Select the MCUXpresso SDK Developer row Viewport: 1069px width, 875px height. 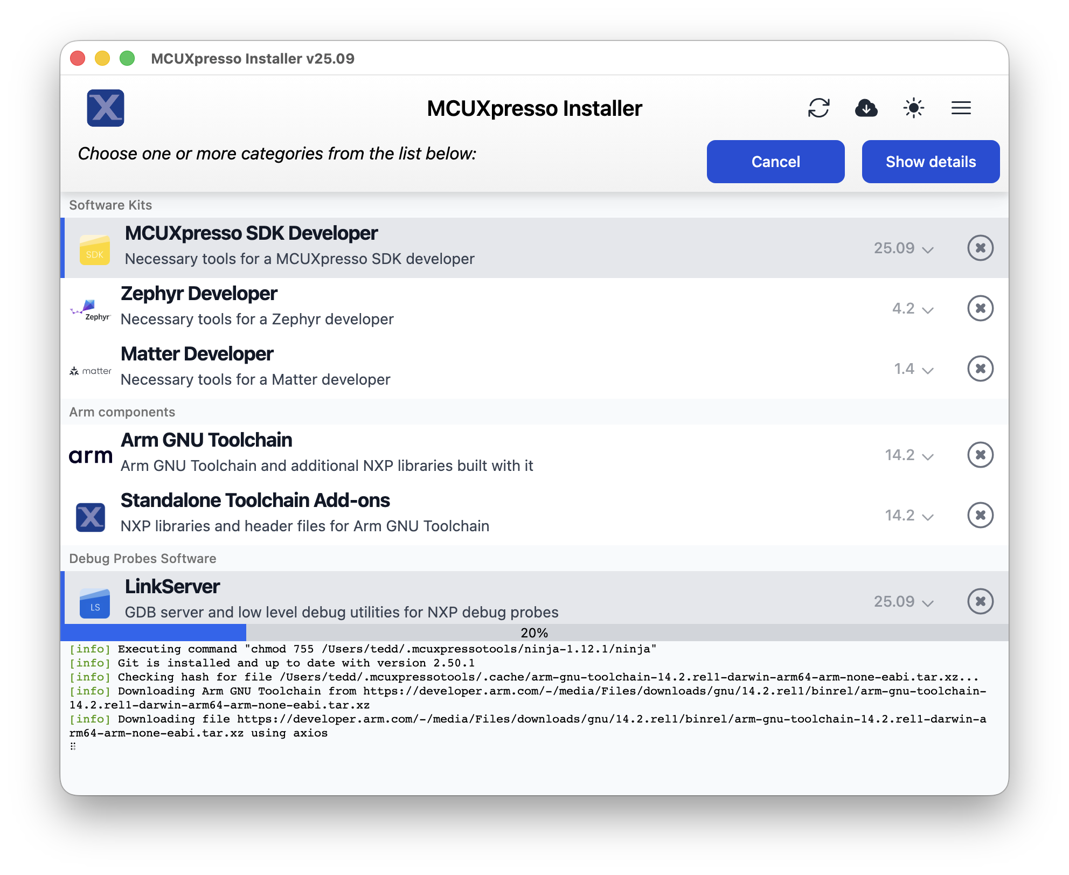tap(534, 248)
